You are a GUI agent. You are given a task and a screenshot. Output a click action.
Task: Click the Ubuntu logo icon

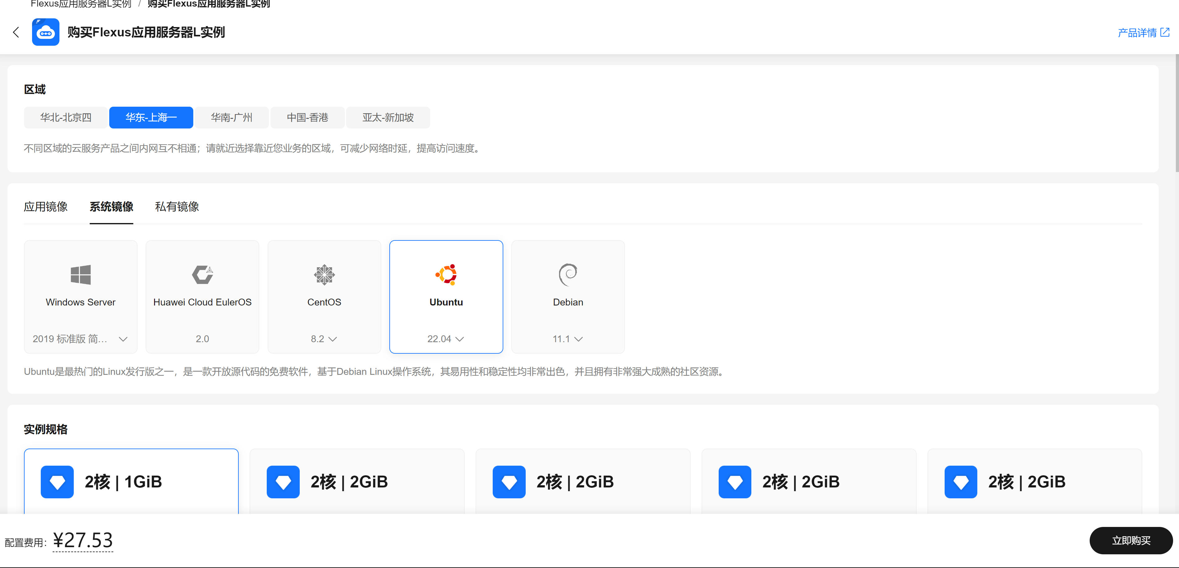(x=446, y=274)
